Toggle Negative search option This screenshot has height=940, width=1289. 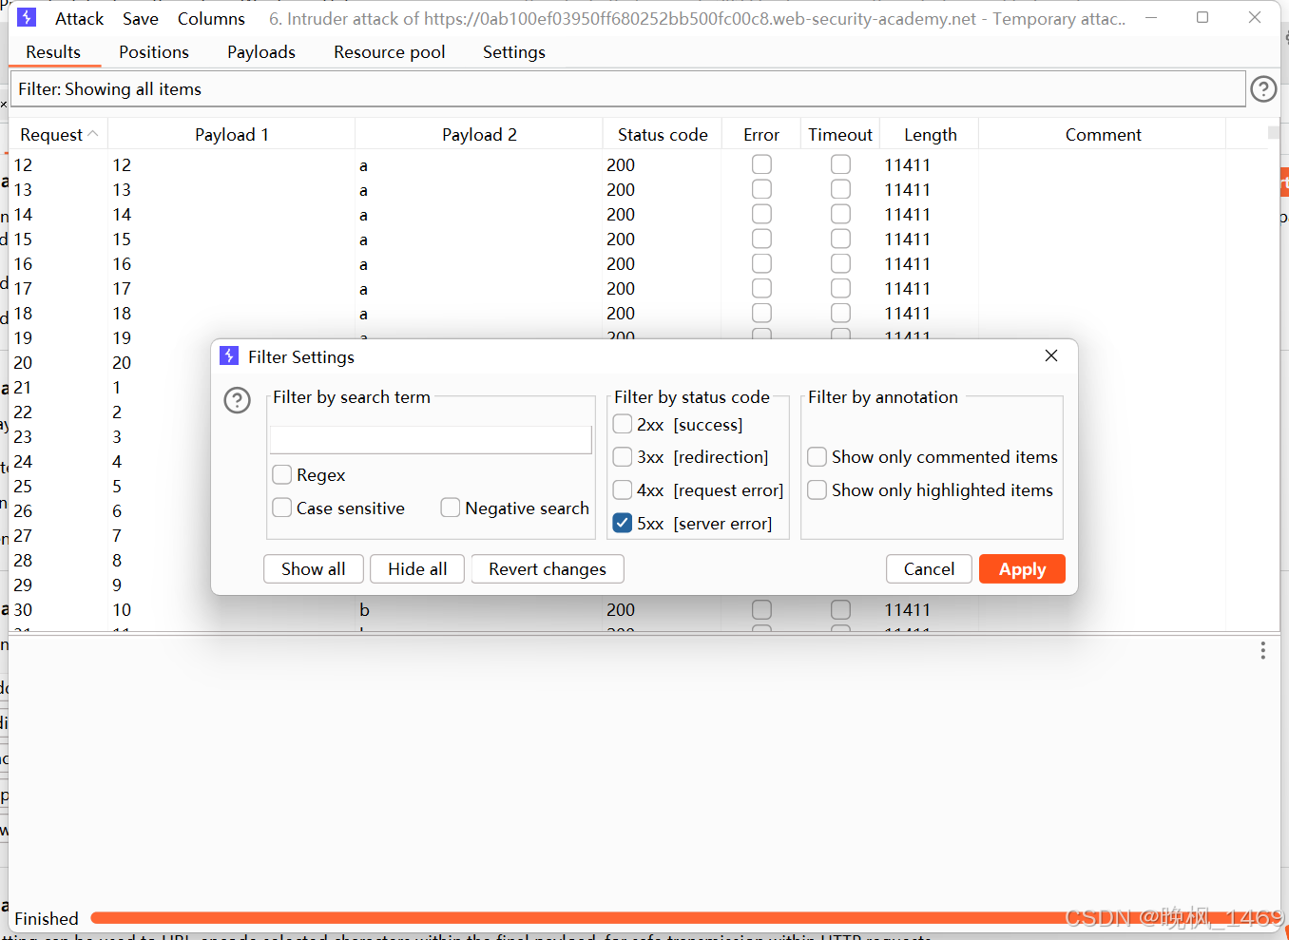tap(450, 508)
